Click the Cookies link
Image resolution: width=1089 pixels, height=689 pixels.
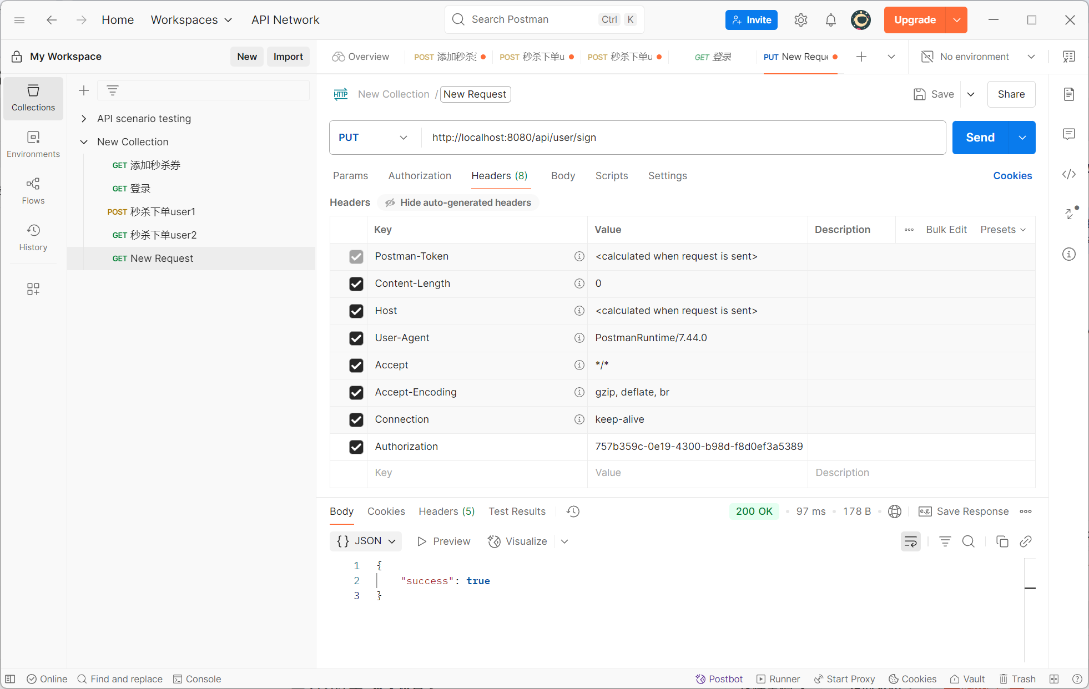(x=1012, y=176)
